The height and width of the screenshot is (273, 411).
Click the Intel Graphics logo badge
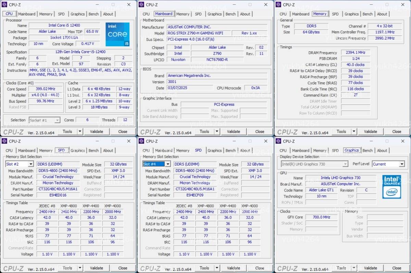pos(392,187)
